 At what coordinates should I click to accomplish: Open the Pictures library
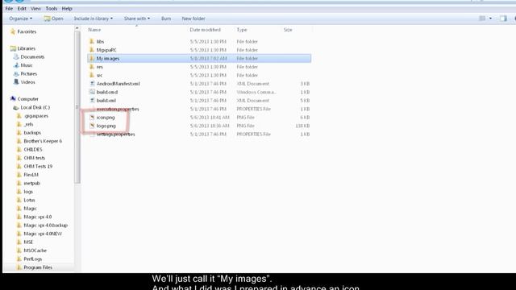click(x=29, y=73)
